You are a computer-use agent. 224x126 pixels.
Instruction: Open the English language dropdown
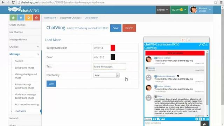tap(163, 10)
